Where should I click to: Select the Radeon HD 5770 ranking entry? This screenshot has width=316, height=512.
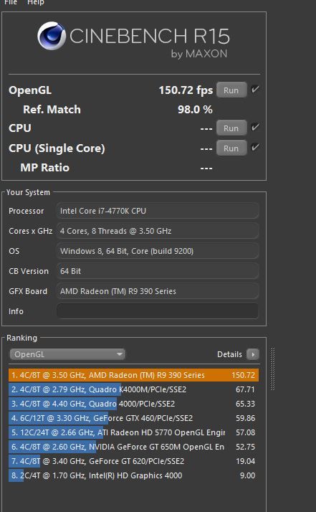[x=133, y=432]
